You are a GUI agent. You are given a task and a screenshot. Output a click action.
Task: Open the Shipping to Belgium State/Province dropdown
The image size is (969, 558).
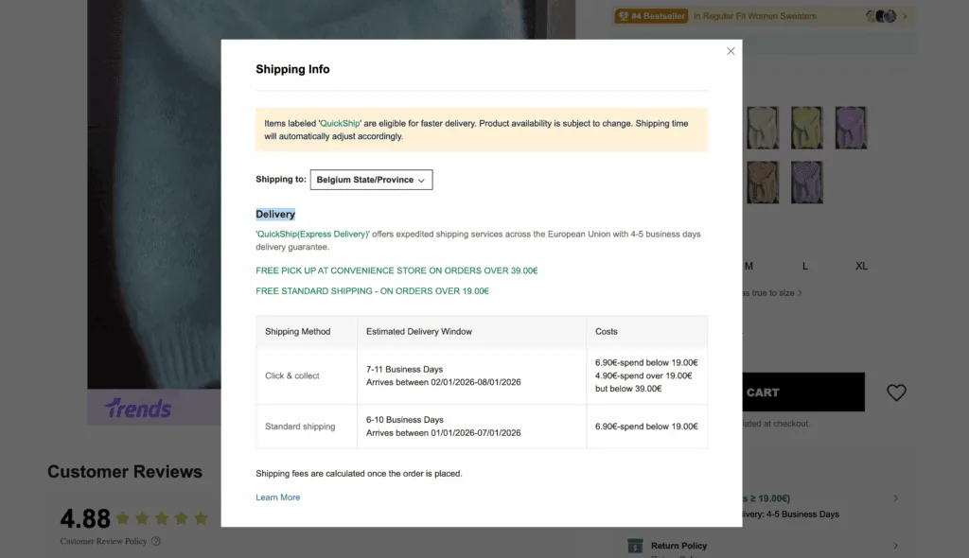371,180
